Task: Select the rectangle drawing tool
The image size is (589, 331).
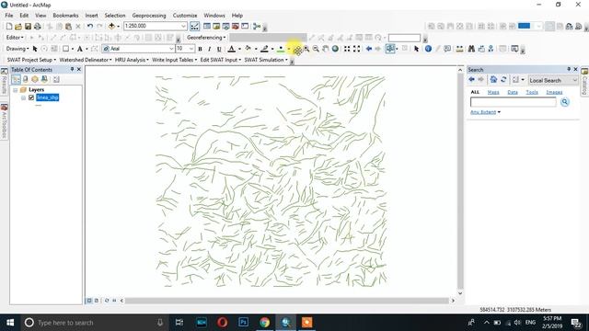Action: point(65,49)
